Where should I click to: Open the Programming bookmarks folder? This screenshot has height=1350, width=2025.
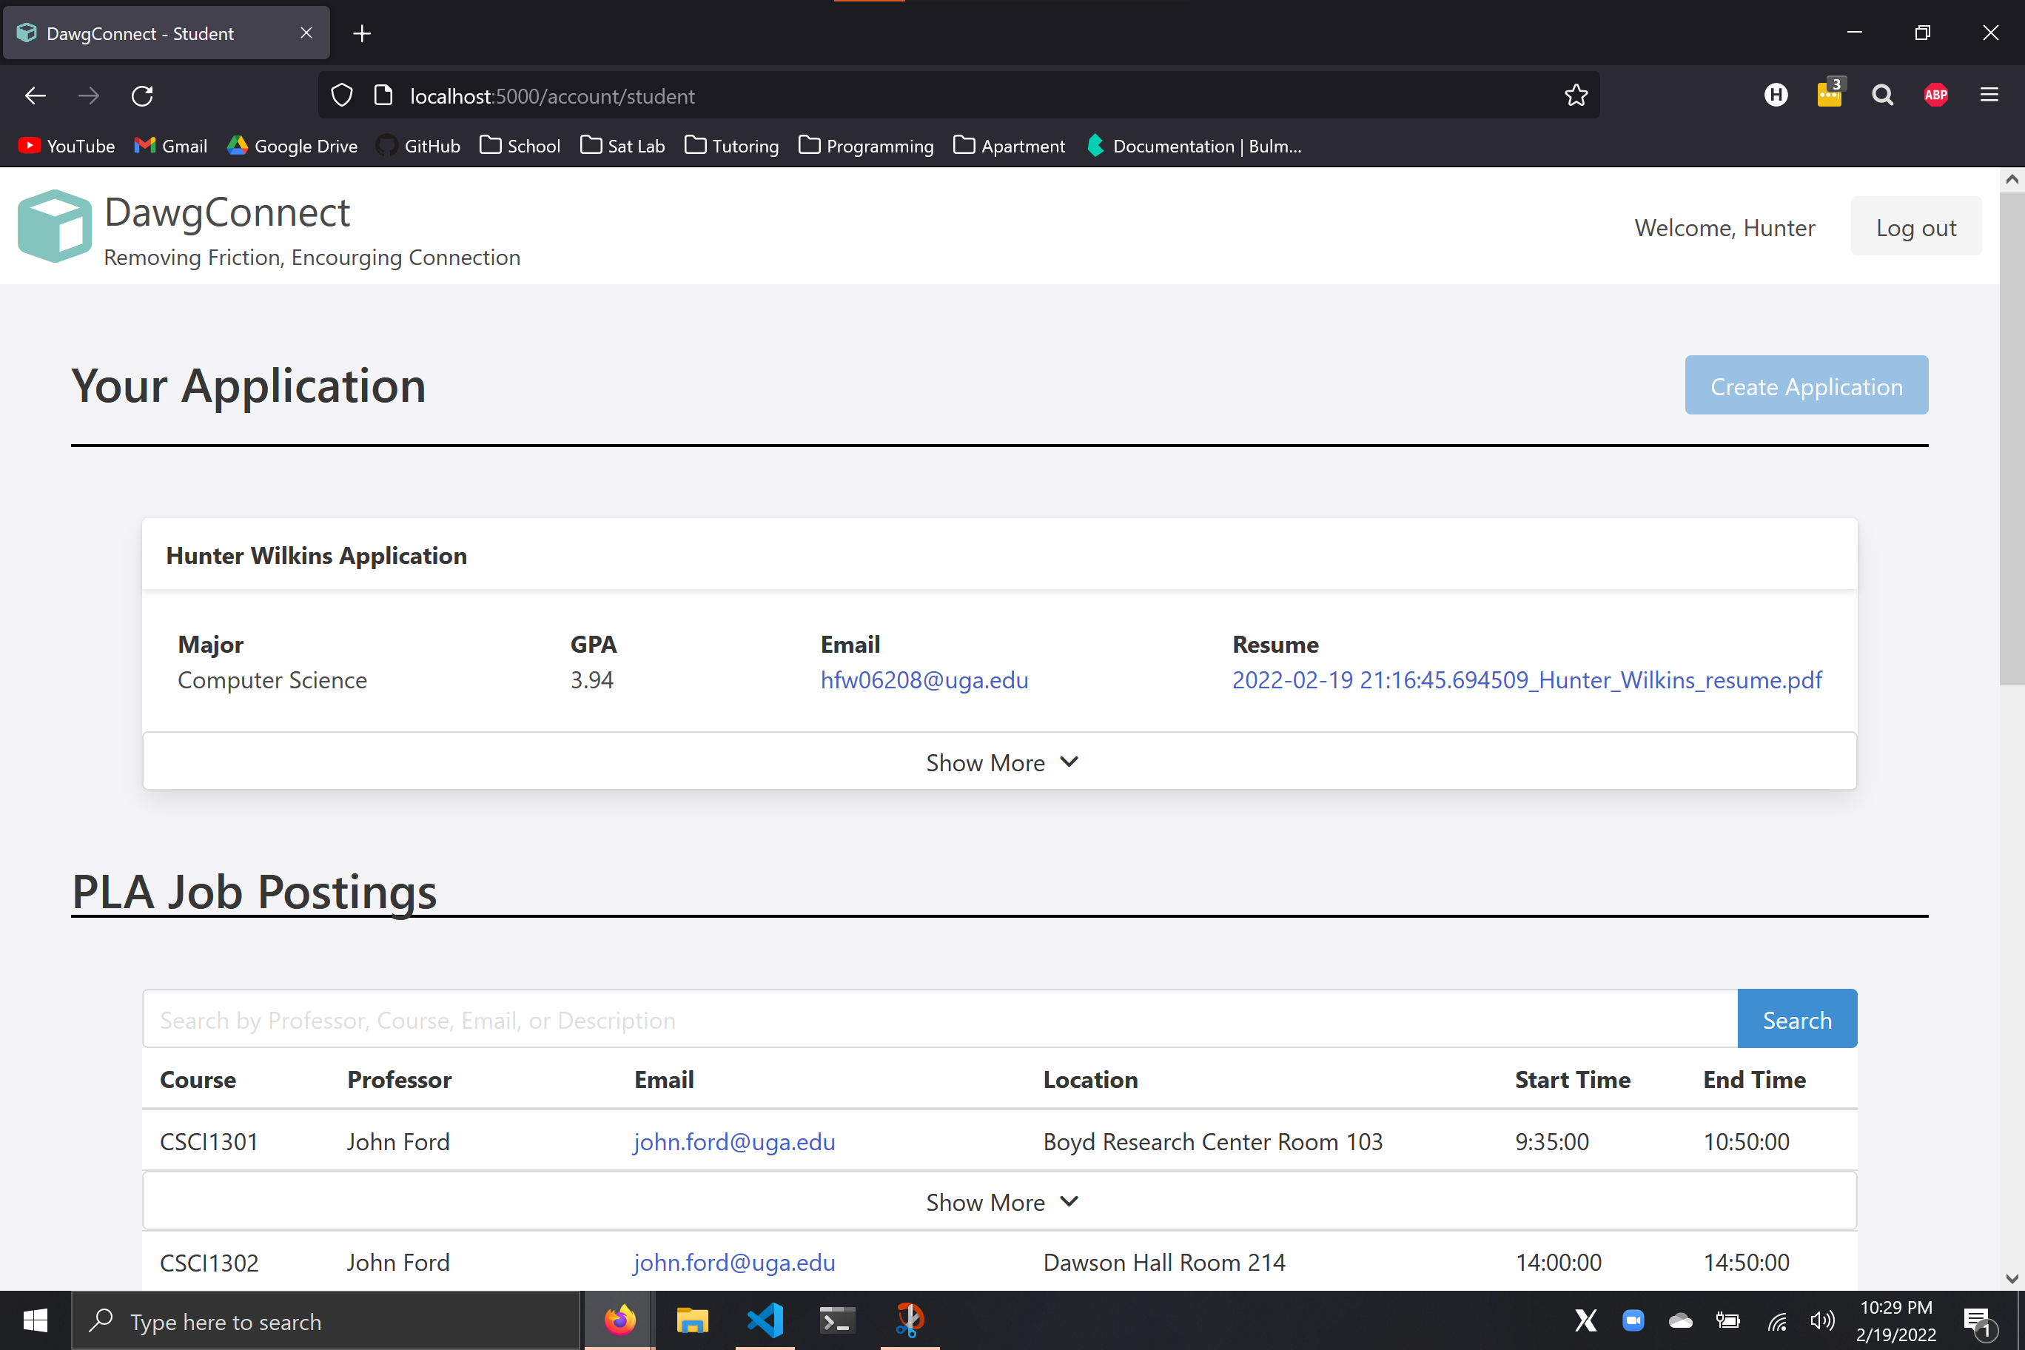pyautogui.click(x=866, y=147)
